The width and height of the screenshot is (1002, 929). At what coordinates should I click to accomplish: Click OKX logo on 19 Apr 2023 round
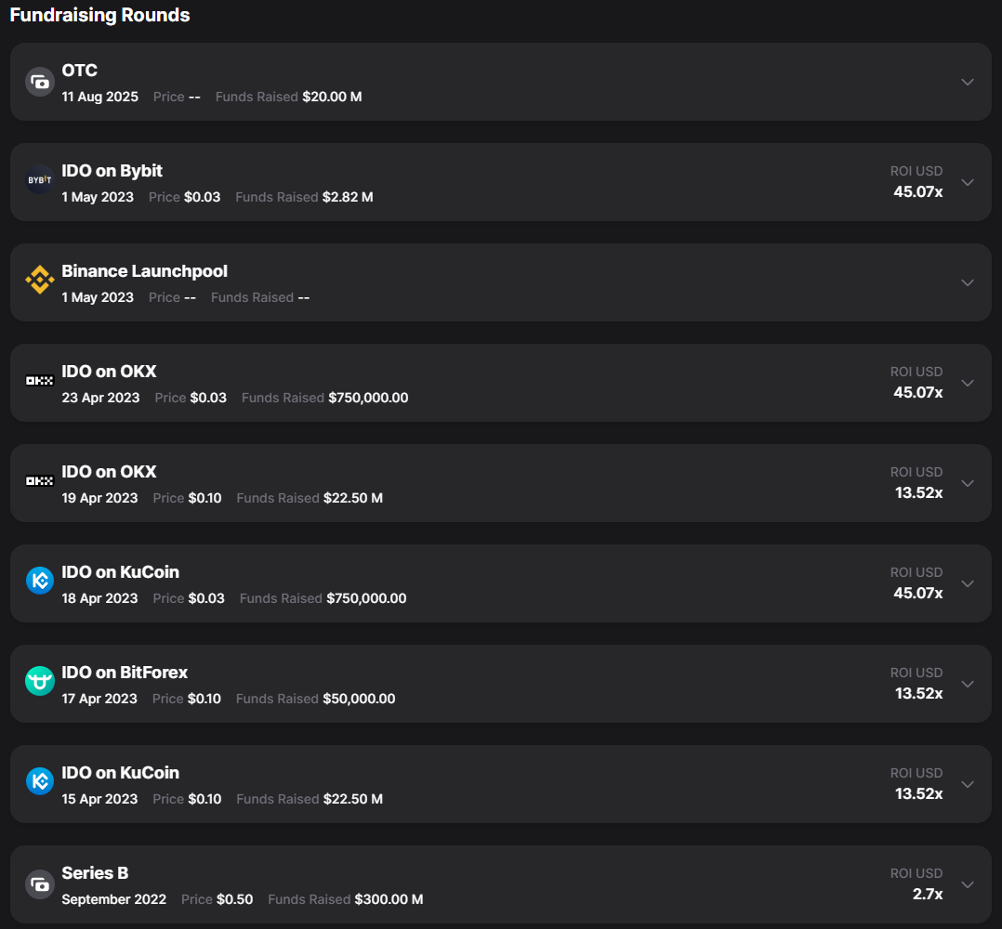39,483
